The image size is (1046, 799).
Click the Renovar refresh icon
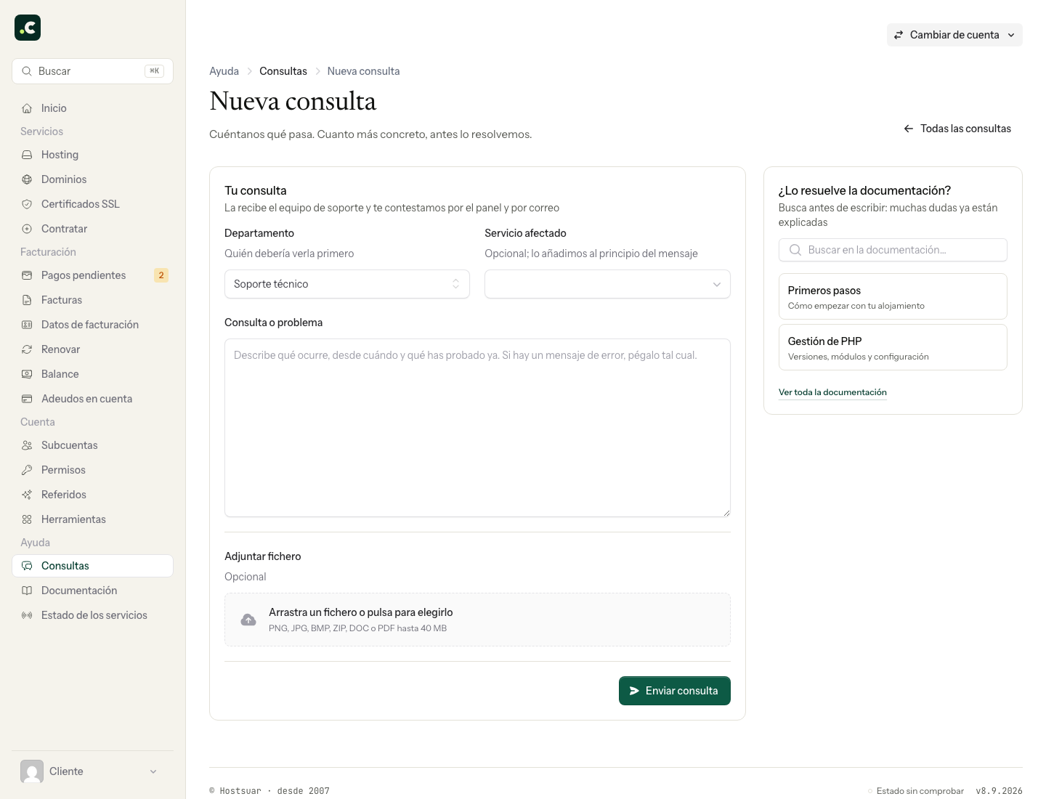point(27,349)
